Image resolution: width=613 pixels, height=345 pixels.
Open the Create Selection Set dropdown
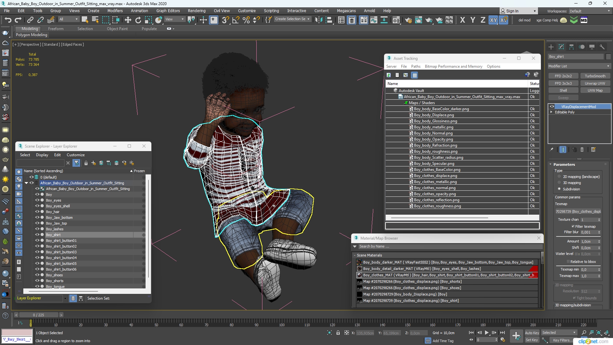[292, 19]
